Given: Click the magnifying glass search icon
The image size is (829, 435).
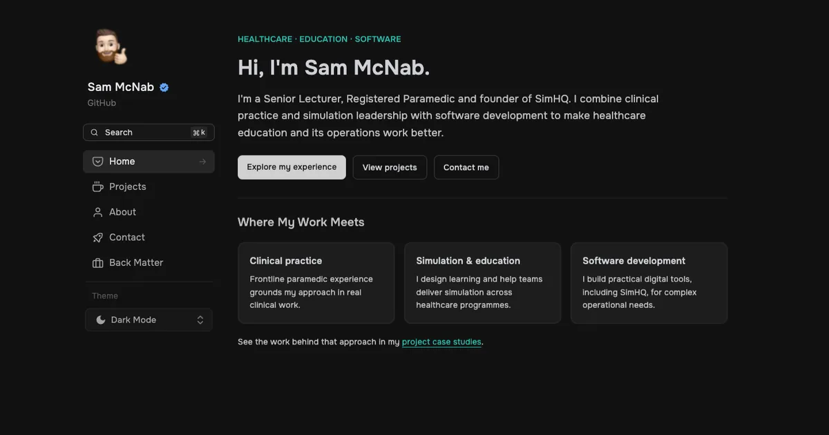Looking at the screenshot, I should click(95, 133).
